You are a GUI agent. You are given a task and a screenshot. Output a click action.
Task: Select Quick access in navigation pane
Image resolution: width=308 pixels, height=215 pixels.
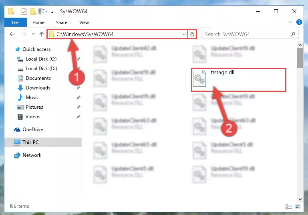[36, 49]
